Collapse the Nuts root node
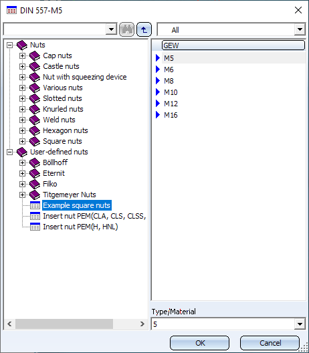309x353 pixels. [x=9, y=45]
